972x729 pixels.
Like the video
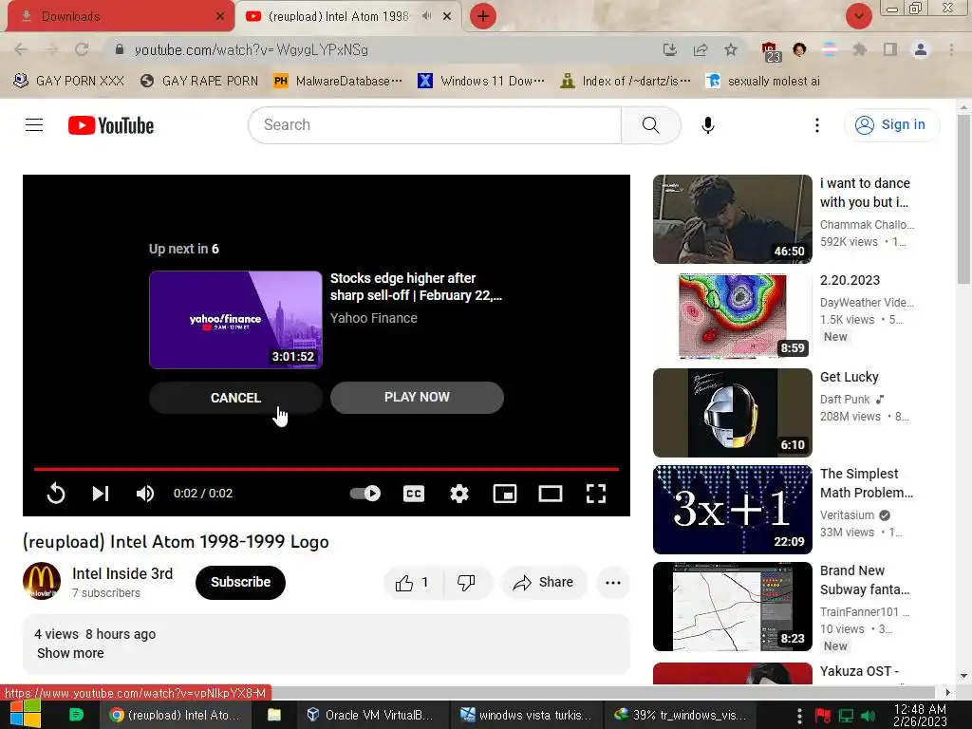(414, 583)
